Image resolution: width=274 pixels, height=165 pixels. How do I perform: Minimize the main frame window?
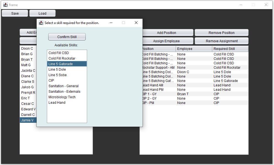coord(241,5)
